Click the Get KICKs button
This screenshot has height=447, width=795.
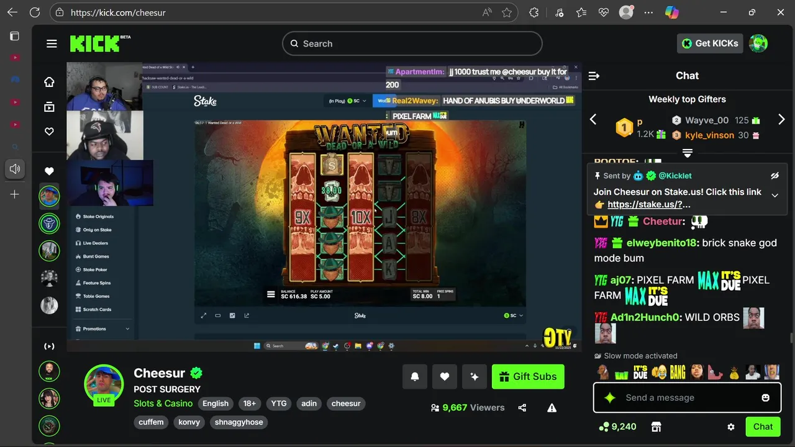click(x=710, y=43)
